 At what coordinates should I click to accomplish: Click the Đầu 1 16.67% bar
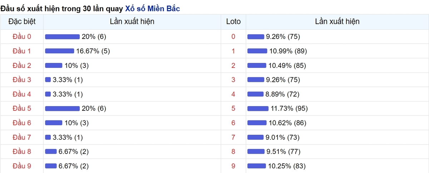[59, 51]
